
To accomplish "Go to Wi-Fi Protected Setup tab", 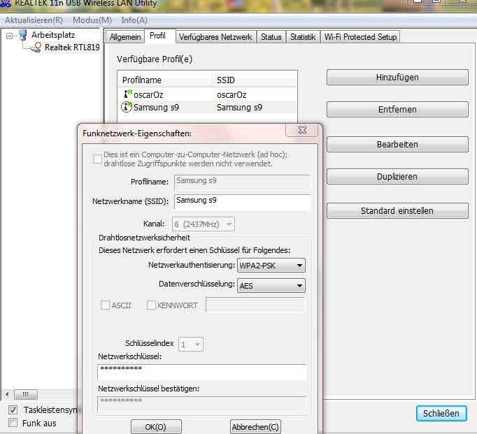I will [360, 37].
